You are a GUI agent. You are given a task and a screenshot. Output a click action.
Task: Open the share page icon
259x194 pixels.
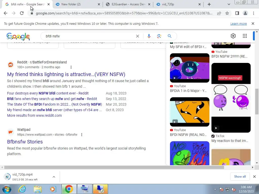pos(219,13)
